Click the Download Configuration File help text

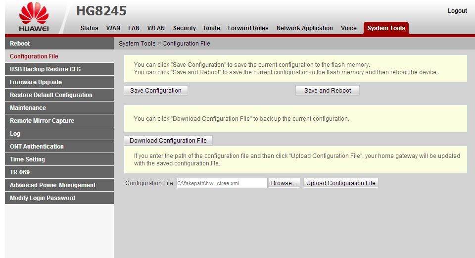coord(241,119)
